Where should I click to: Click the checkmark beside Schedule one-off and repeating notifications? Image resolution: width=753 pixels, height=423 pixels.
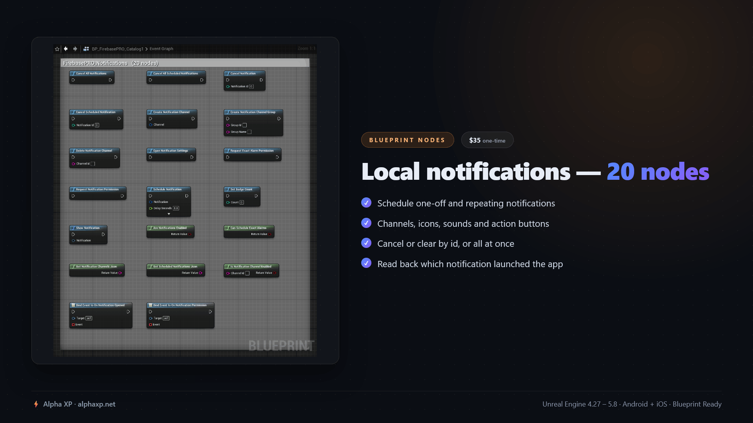click(x=366, y=202)
